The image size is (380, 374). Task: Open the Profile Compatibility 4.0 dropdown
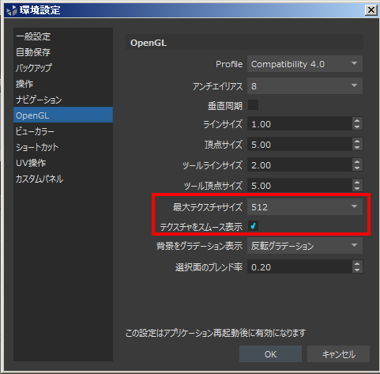305,64
